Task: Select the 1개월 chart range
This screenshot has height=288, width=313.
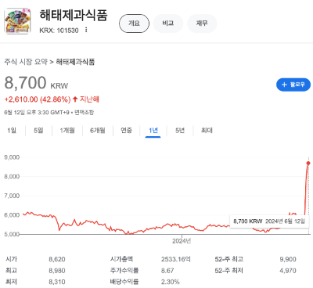Action: pos(67,130)
